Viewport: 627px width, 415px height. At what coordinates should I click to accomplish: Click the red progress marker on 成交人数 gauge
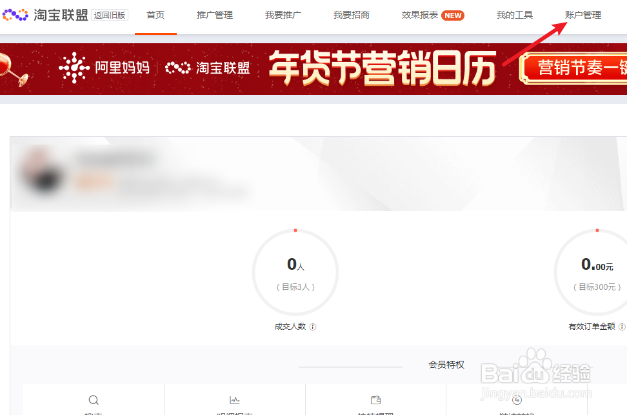(x=295, y=230)
